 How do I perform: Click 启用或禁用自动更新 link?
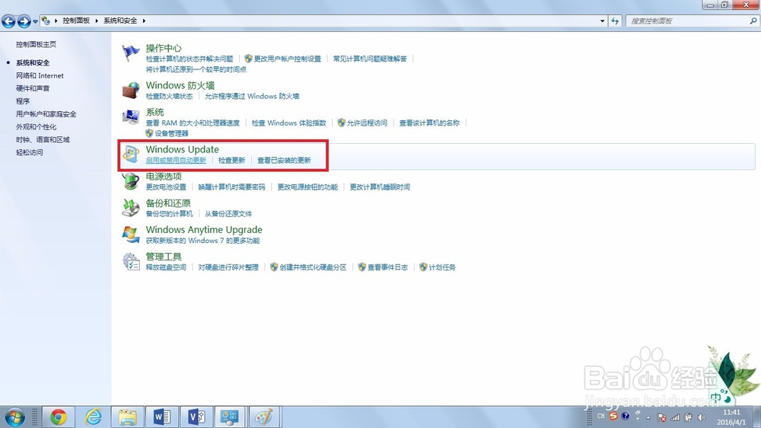[176, 161]
